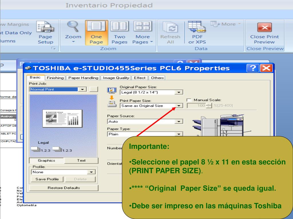The width and height of the screenshot is (293, 219).
Task: Open the Original Paper Size dropdown
Action: 179,92
